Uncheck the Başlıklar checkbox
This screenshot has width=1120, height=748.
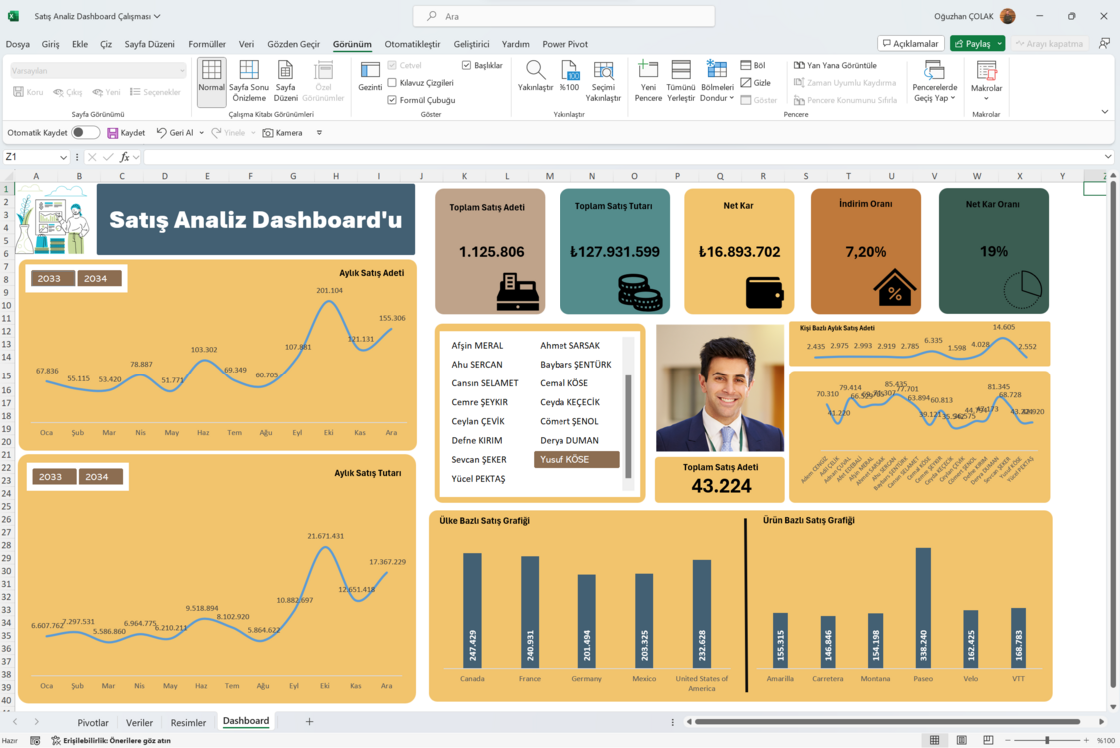[466, 65]
